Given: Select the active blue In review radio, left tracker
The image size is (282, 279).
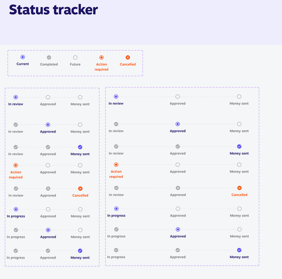Looking at the screenshot, I should coord(16,97).
